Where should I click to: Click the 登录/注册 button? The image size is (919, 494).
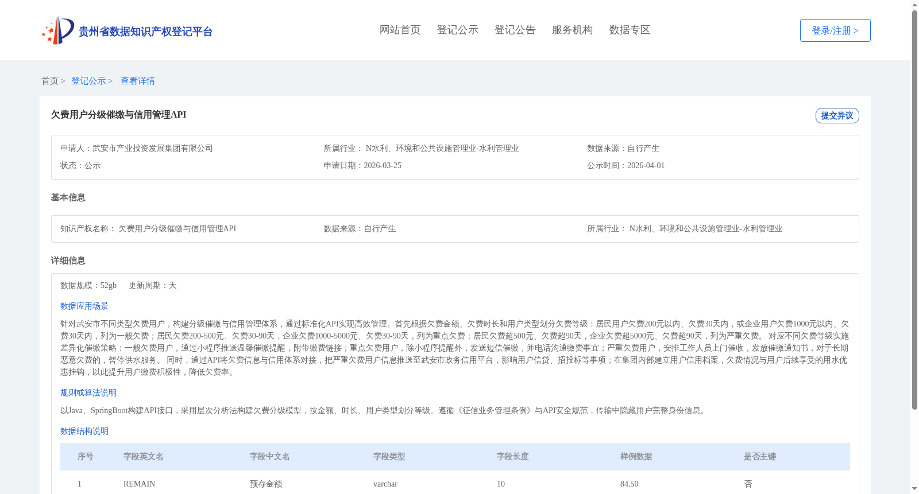(835, 30)
